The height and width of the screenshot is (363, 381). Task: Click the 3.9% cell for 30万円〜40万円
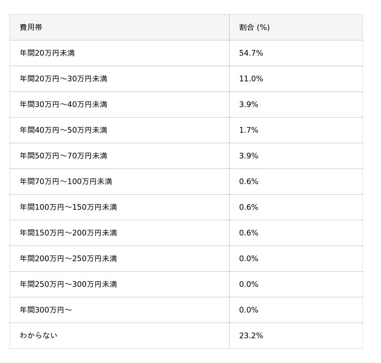[x=249, y=105]
